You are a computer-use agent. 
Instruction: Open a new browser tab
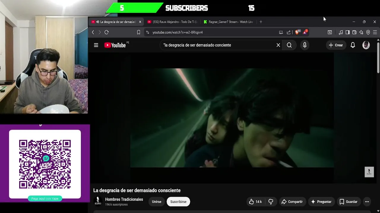261,22
